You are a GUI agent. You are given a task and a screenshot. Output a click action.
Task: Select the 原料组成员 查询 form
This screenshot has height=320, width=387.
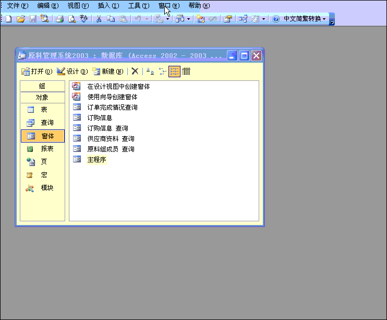click(103, 149)
